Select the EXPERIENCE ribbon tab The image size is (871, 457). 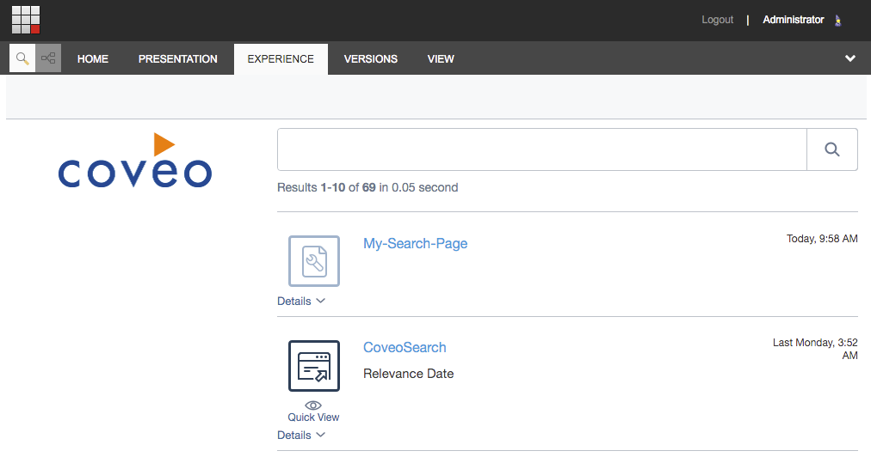point(281,58)
